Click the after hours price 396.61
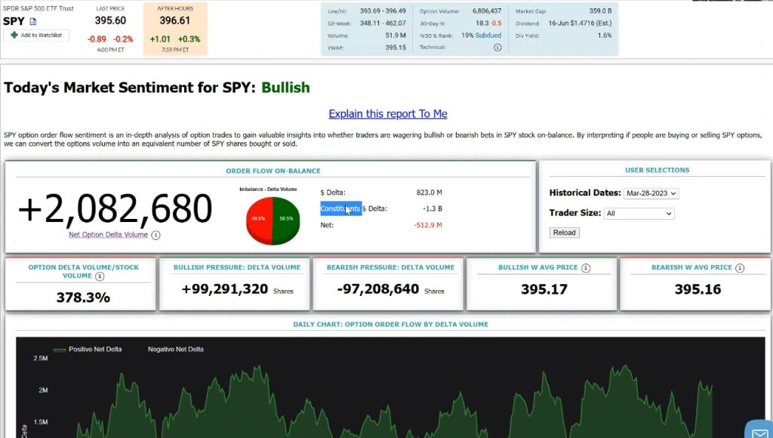 tap(174, 20)
